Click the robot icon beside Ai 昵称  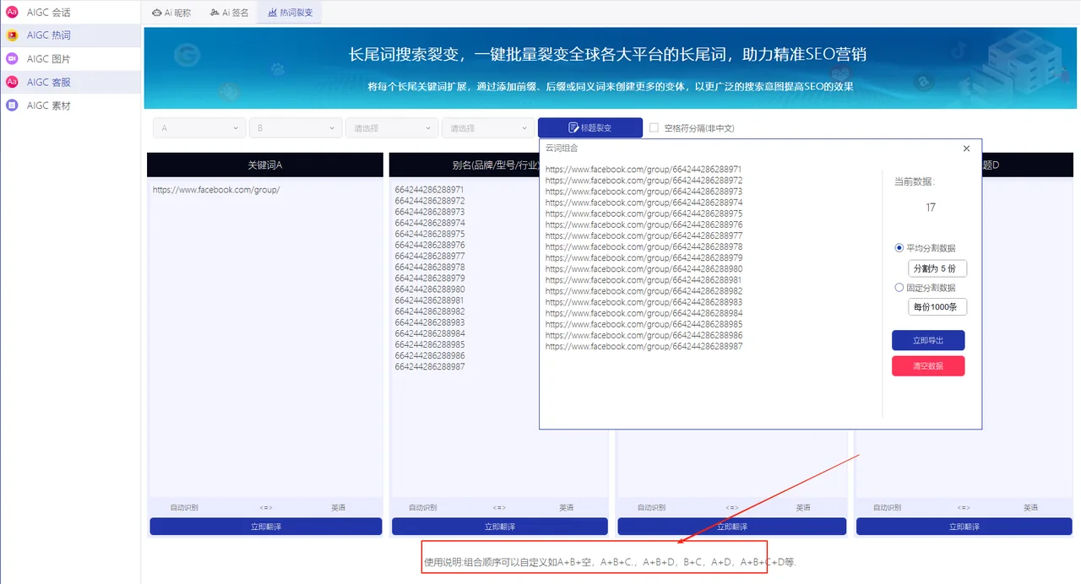coord(157,13)
